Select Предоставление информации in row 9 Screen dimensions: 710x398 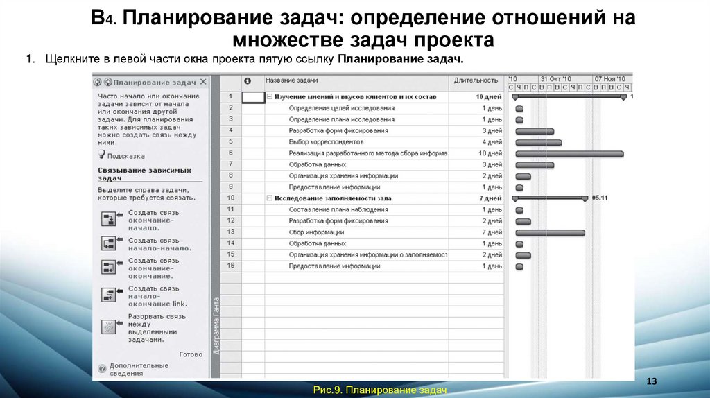click(x=334, y=187)
